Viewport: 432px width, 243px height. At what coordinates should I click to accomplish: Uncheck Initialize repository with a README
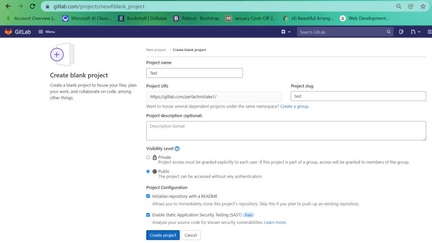pyautogui.click(x=148, y=196)
